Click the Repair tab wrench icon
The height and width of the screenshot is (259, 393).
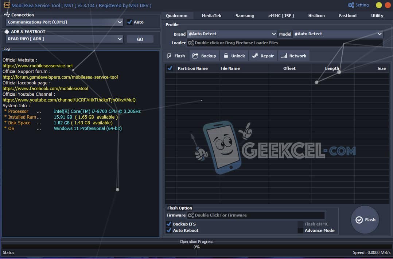(x=255, y=56)
